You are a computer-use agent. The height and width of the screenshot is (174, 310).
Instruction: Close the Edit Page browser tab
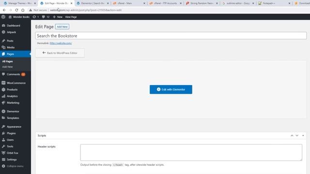[71, 3]
